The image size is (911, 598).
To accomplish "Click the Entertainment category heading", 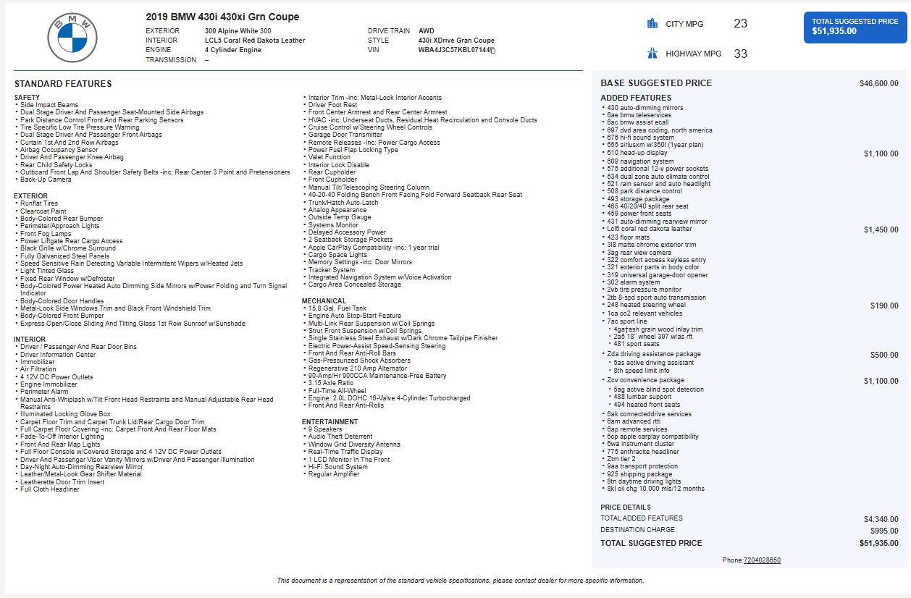I will [x=329, y=421].
